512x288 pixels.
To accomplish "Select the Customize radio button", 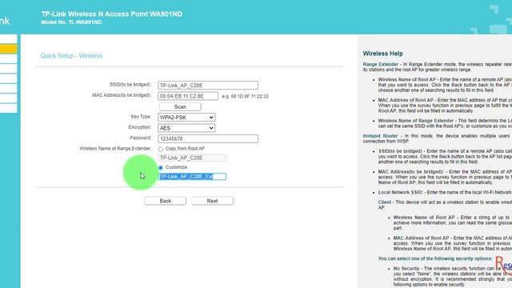I will [x=160, y=167].
